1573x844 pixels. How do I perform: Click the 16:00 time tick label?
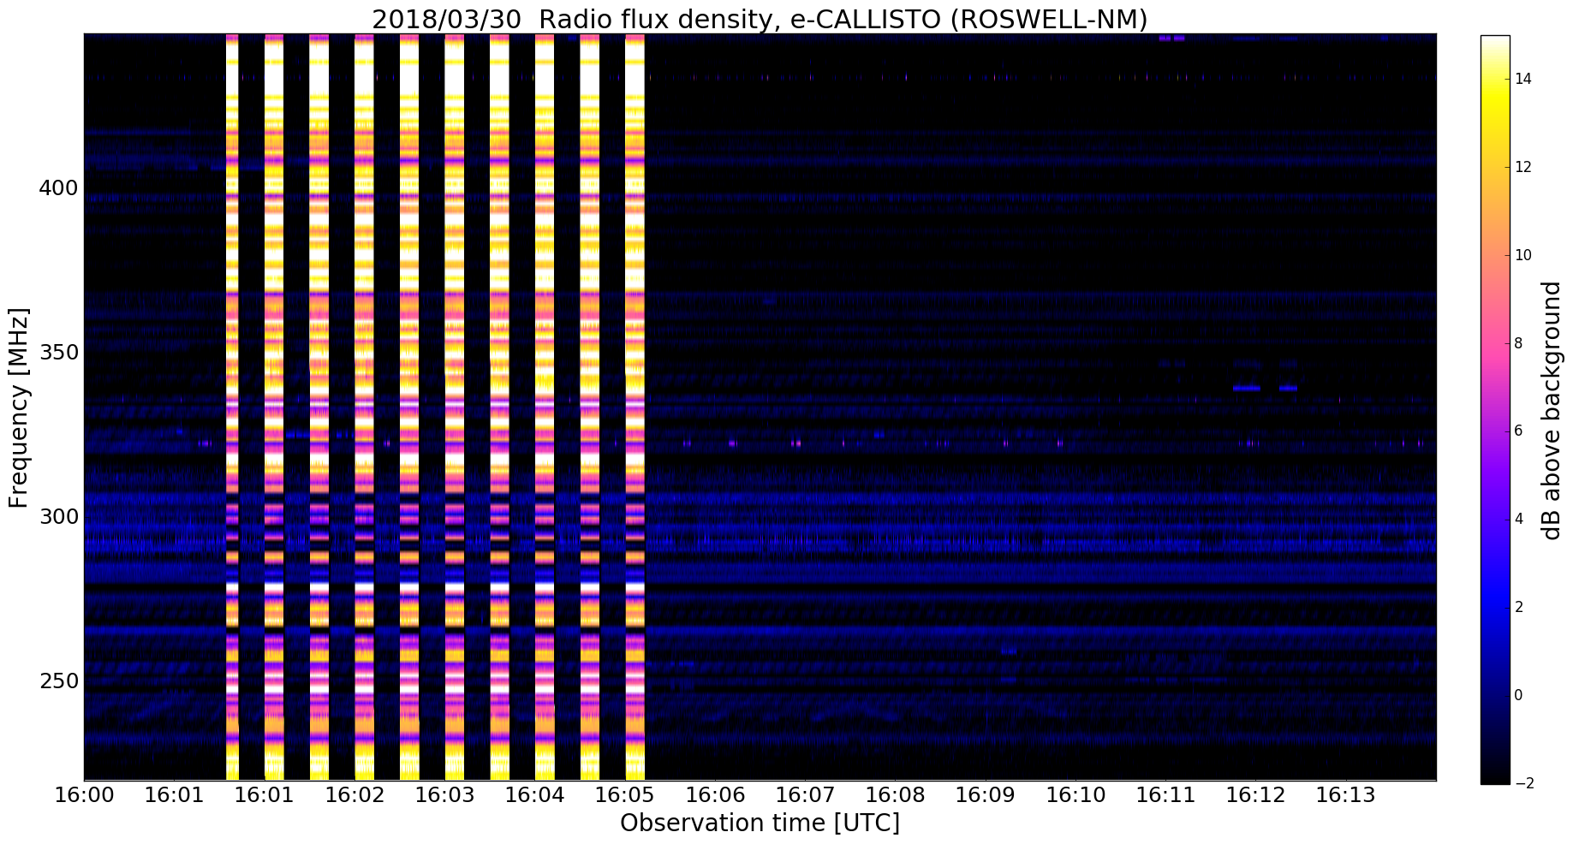click(x=84, y=795)
